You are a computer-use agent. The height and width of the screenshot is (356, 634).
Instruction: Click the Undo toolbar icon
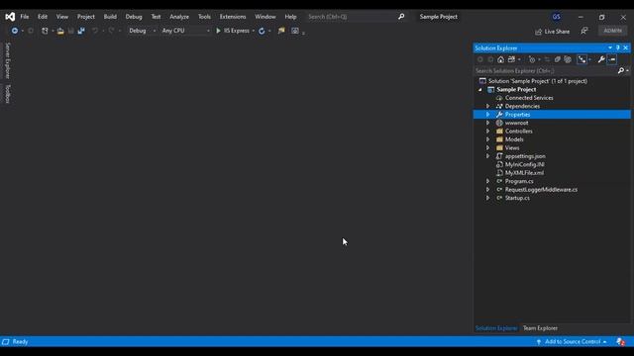click(95, 31)
